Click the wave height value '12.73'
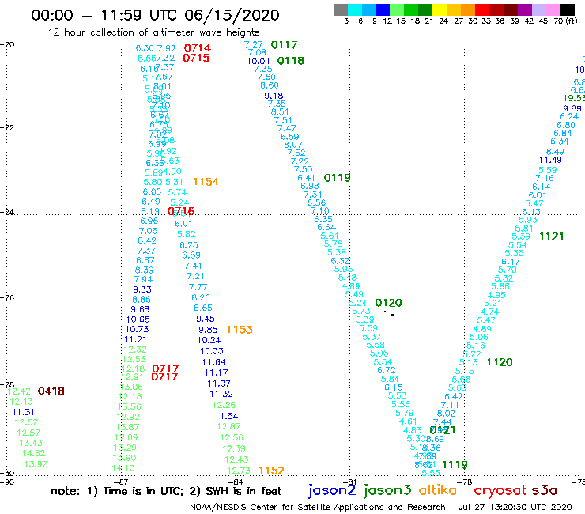 tap(239, 471)
